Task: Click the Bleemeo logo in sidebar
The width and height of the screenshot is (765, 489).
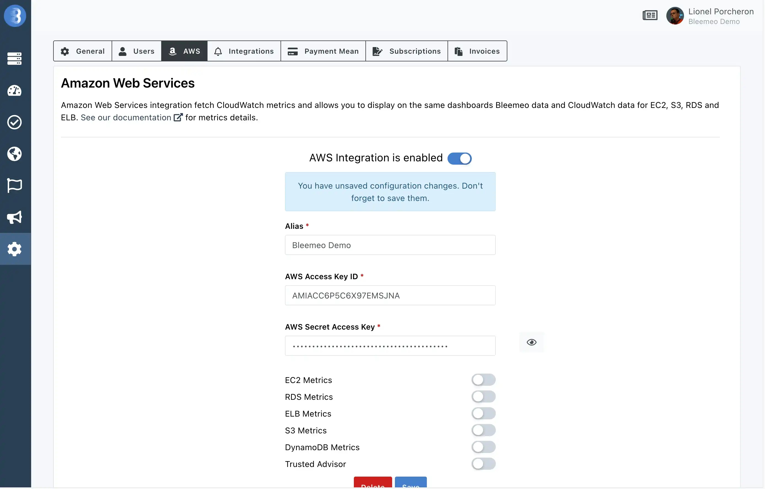Action: (x=15, y=16)
